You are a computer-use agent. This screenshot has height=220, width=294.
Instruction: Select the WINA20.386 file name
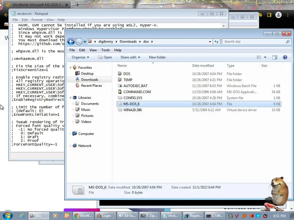(x=133, y=110)
